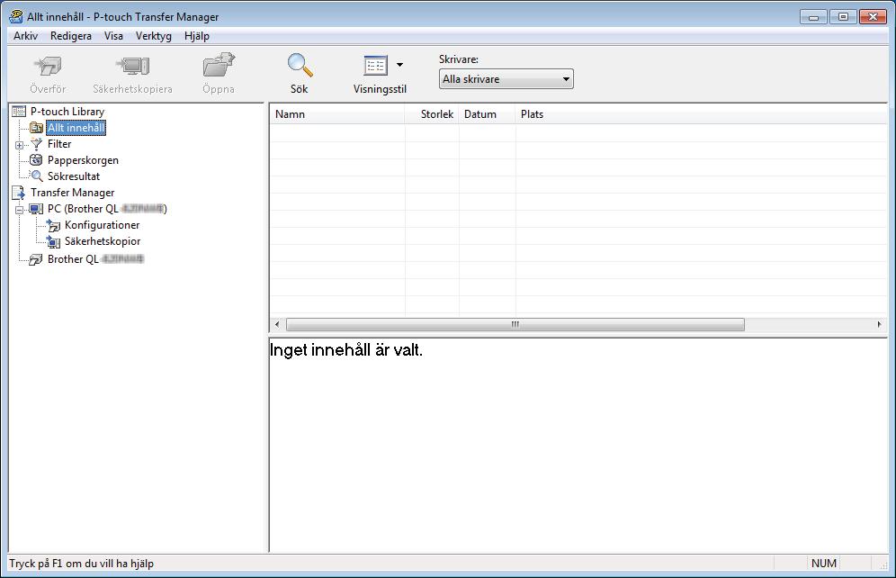Select the Filter tree item

pyautogui.click(x=59, y=144)
